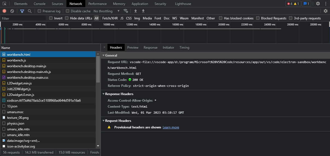Image resolution: width=330 pixels, height=156 pixels.
Task: Select texture_00.png image request
Action: tap(48, 117)
